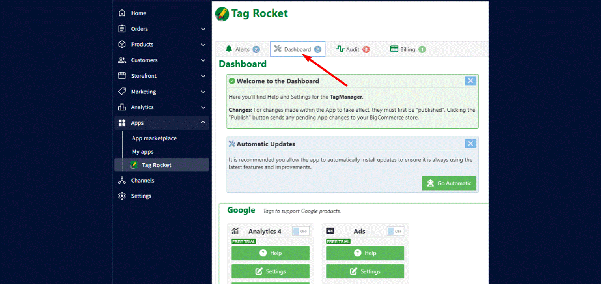Click the Dashboard tab count badge
Viewport: 601px width, 284px height.
tap(317, 49)
